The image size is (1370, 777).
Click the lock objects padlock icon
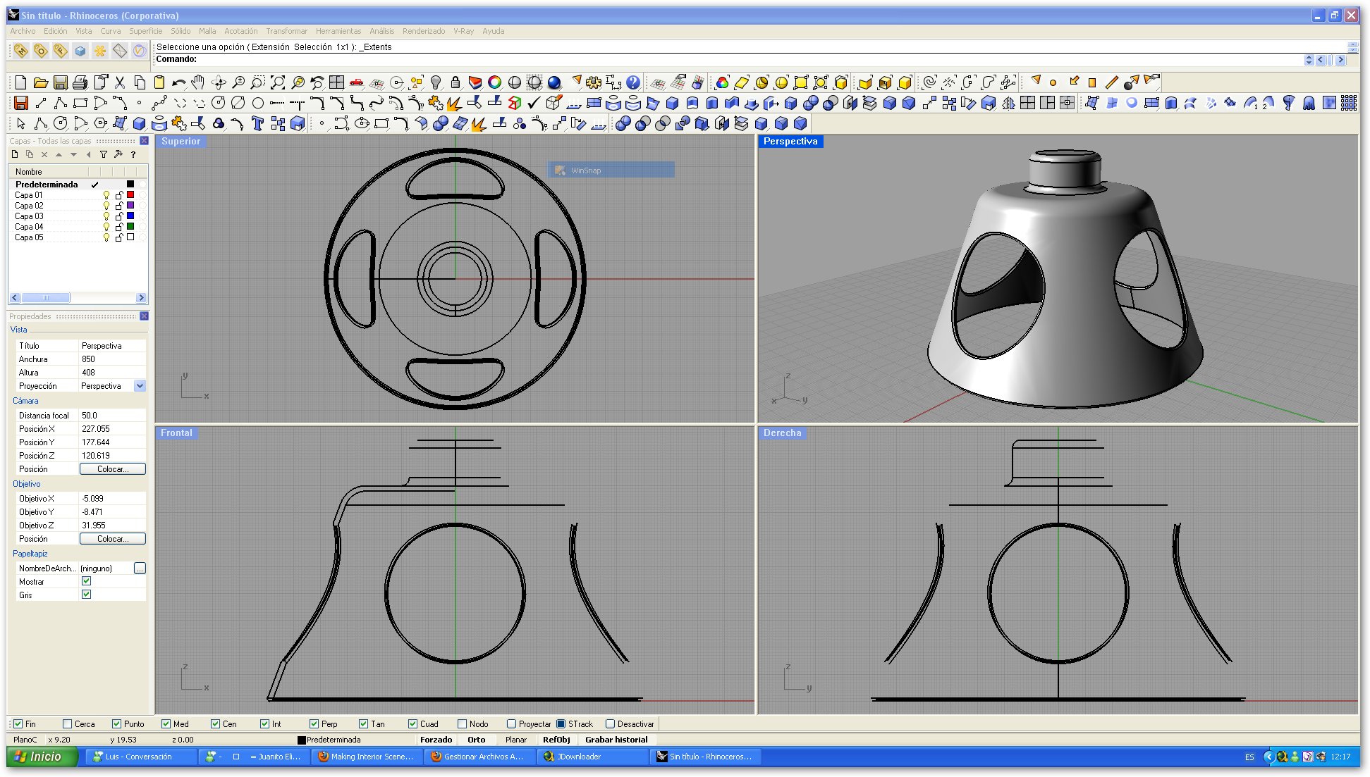pyautogui.click(x=455, y=82)
